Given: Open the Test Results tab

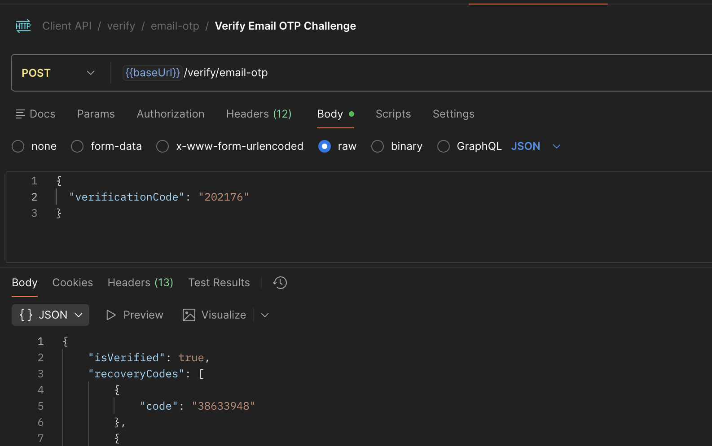Looking at the screenshot, I should [x=219, y=283].
